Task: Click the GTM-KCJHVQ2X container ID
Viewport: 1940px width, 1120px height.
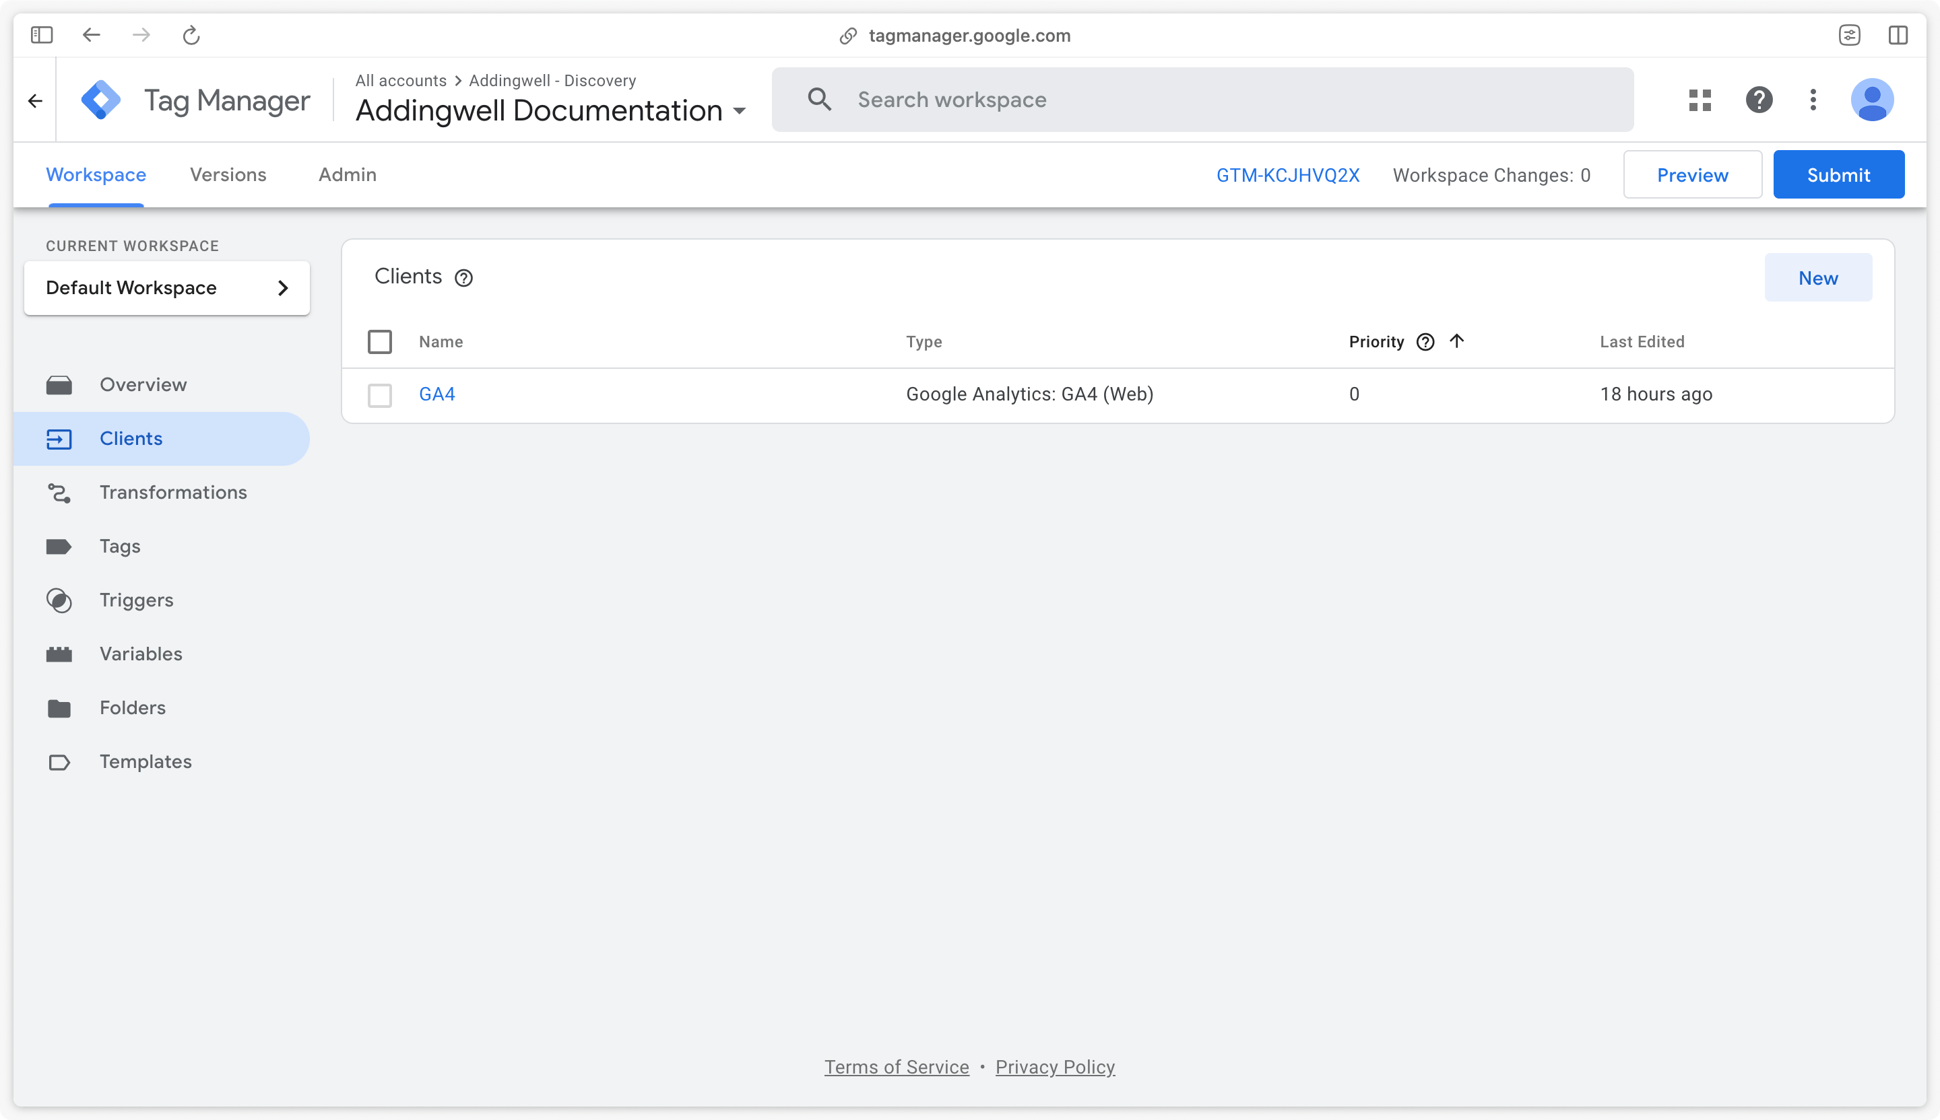Action: coord(1288,176)
